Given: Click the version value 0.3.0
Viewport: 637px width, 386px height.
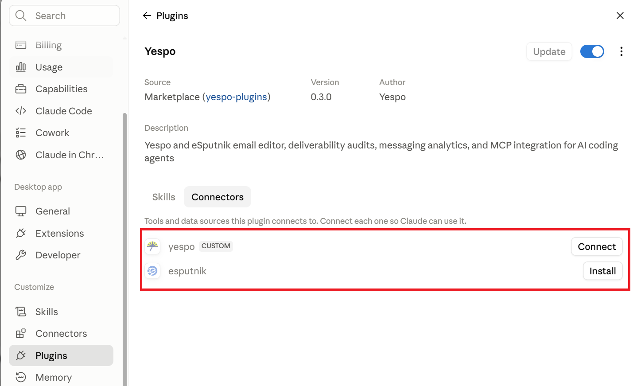Looking at the screenshot, I should tap(321, 97).
